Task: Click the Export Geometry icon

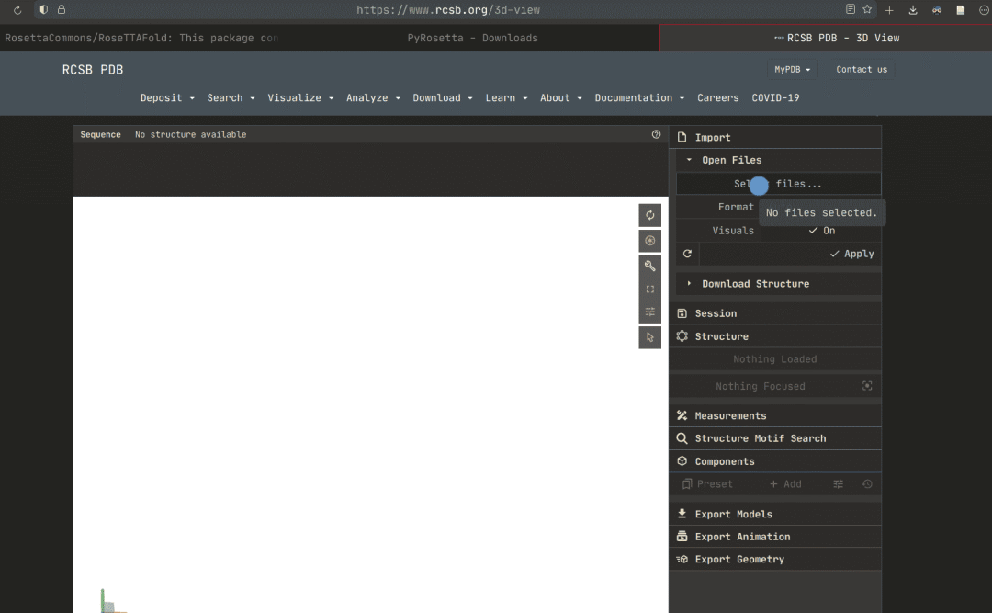Action: tap(682, 559)
